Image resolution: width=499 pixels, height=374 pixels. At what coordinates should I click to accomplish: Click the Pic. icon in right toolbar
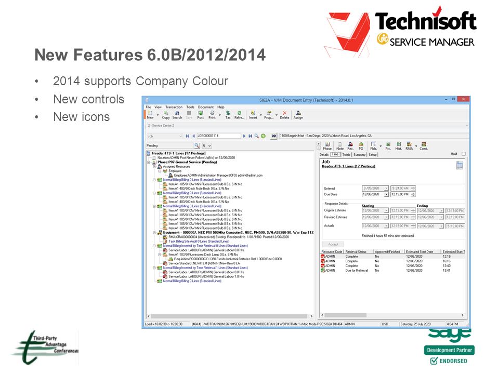click(x=388, y=146)
